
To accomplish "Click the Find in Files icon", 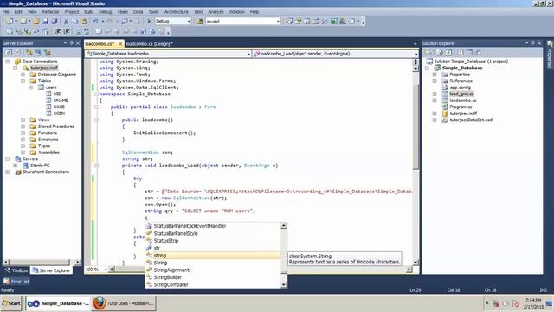I will pos(200,21).
